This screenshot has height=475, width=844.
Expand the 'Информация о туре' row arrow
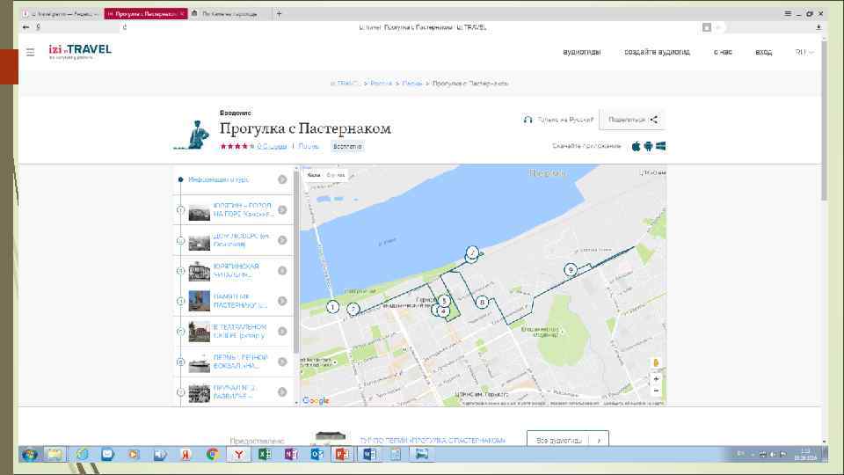tap(282, 179)
